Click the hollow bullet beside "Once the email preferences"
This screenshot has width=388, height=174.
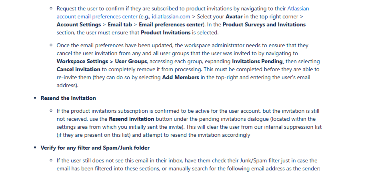click(51, 45)
